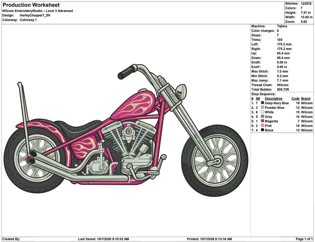This screenshot has width=315, height=242.
Task: Click the White thread color swatch
Action: point(262,112)
